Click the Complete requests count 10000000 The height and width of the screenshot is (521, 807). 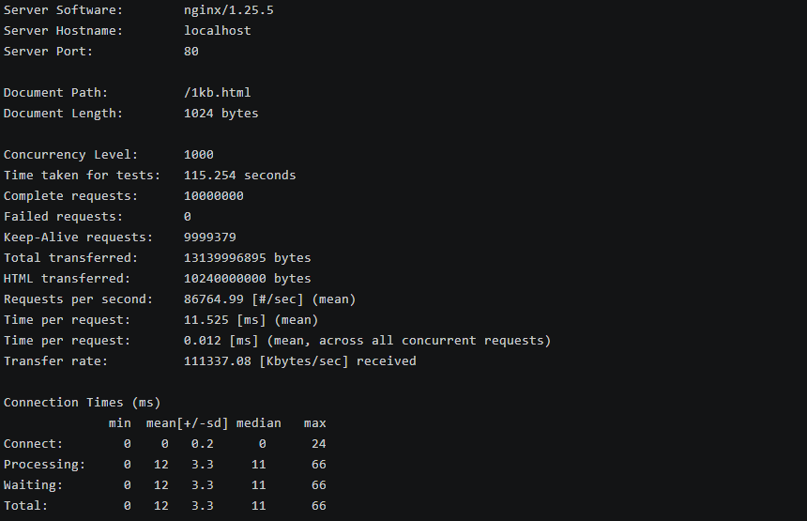214,195
